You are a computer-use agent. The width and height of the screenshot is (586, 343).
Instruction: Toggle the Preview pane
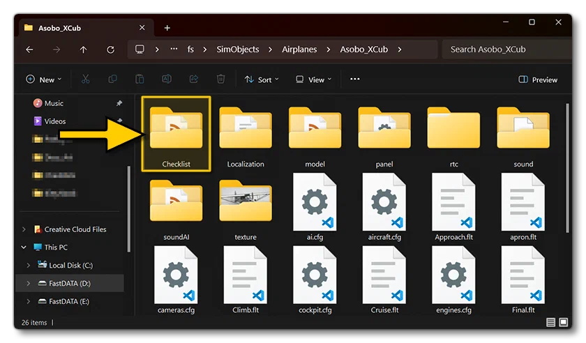click(x=538, y=79)
